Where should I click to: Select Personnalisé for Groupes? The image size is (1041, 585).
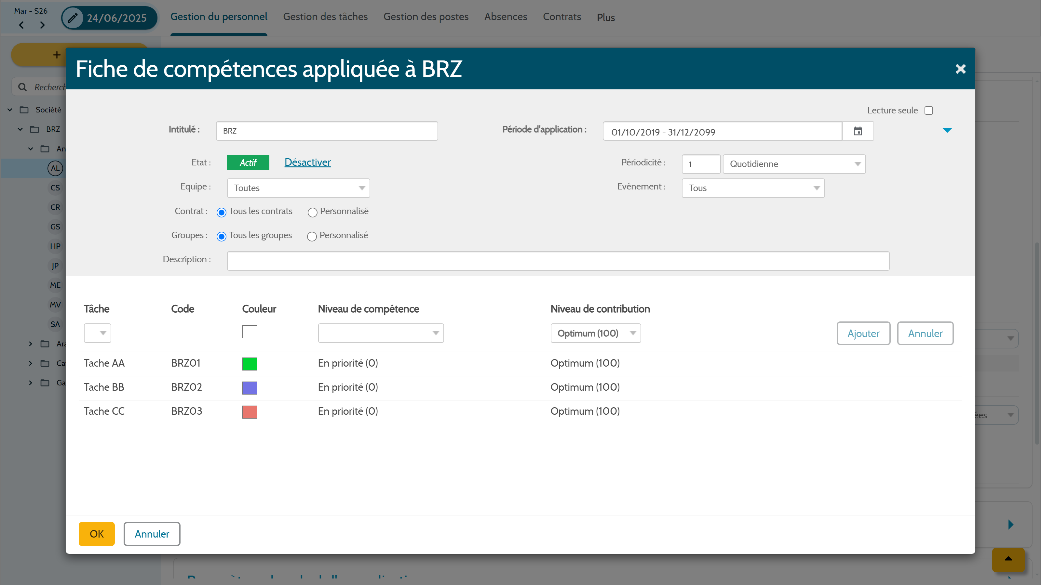[x=312, y=236]
